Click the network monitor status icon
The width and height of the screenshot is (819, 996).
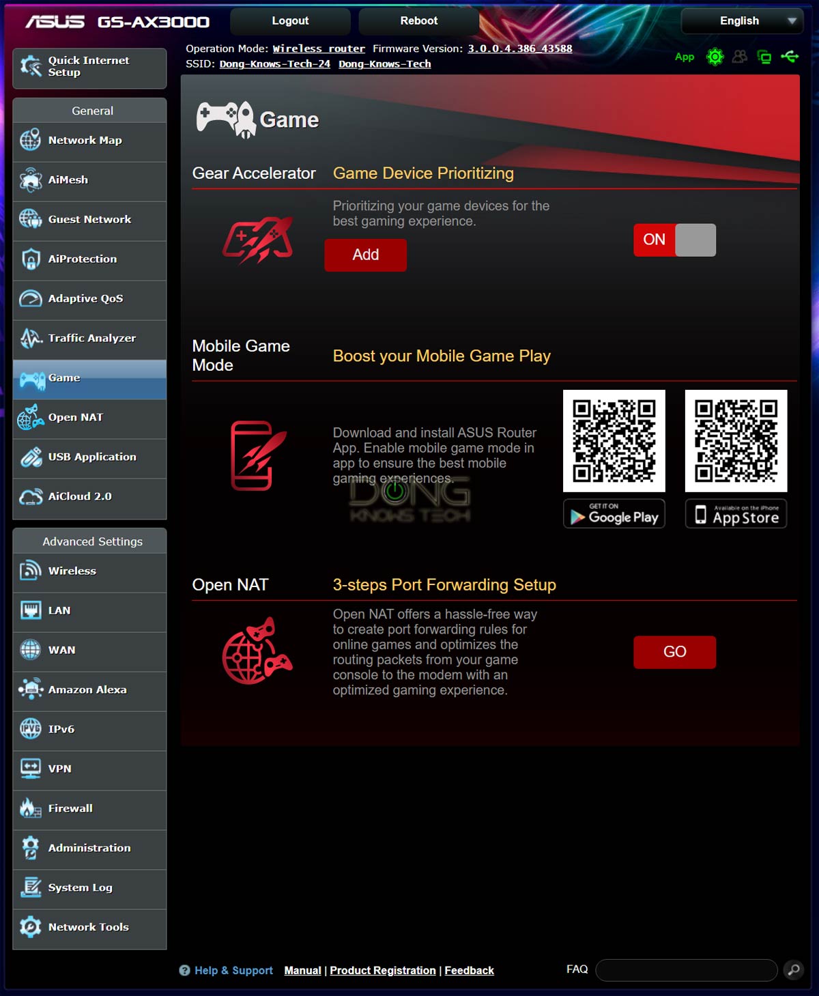click(764, 57)
